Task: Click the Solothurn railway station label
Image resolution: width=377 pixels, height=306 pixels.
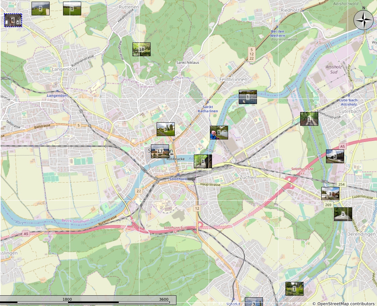Action: (178, 179)
